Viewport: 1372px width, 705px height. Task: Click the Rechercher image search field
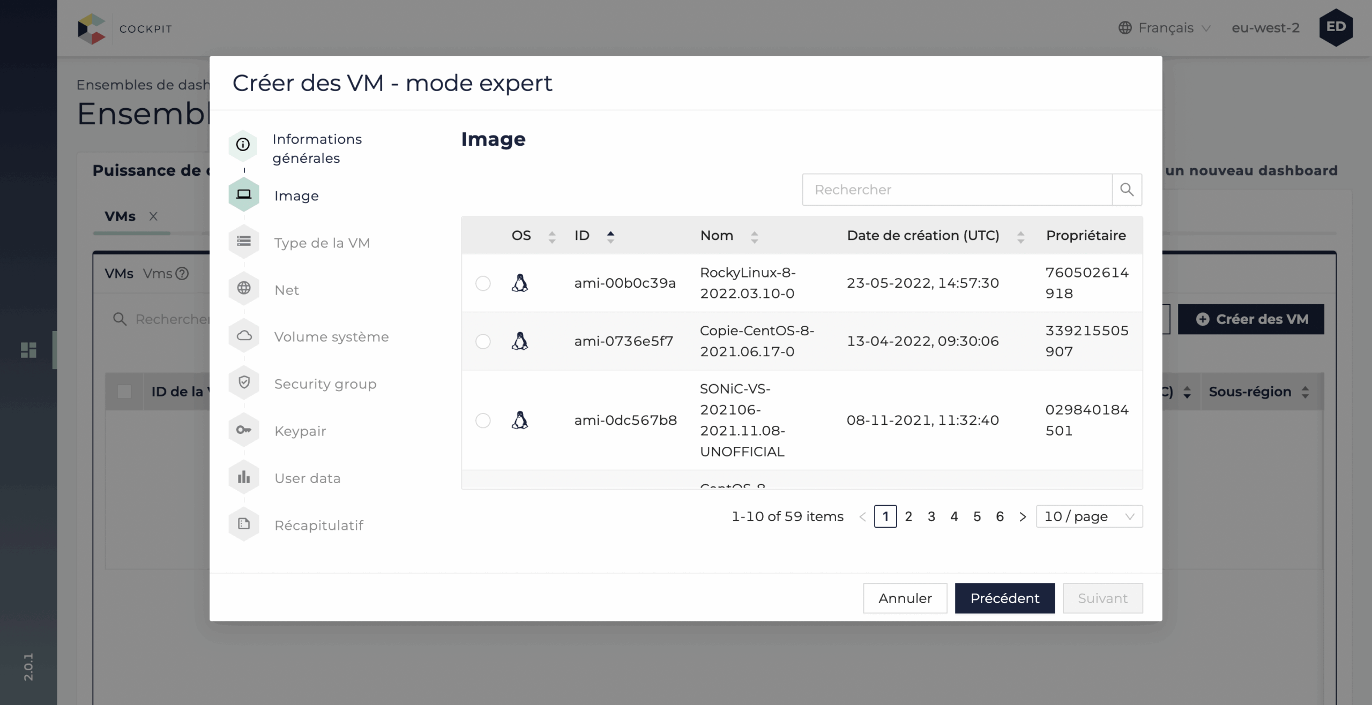[957, 190]
